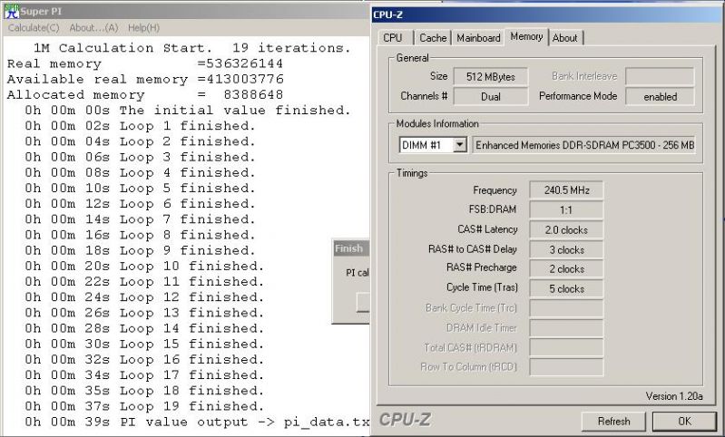Open the Calculate(C) menu in Super PI

[x=34, y=28]
